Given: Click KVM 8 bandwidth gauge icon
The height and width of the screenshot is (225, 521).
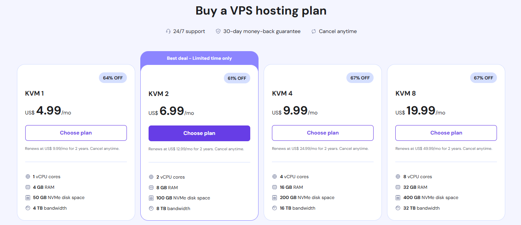Looking at the screenshot, I should (398, 208).
